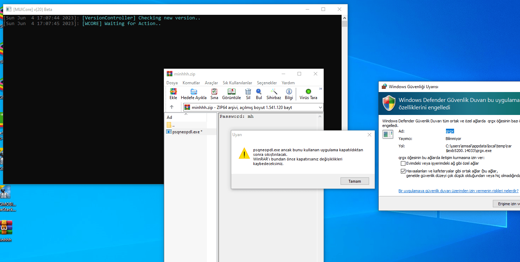Open Yardım menu

tap(288, 83)
